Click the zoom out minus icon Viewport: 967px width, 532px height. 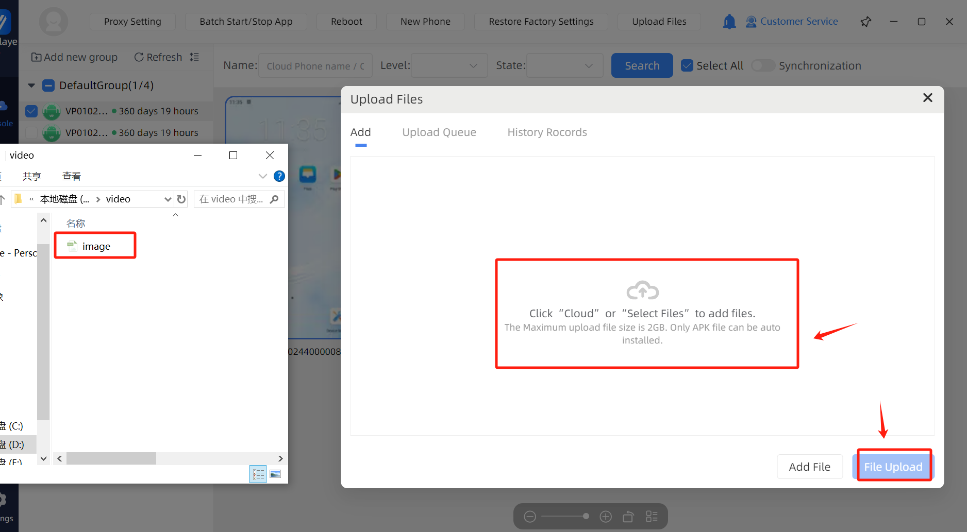pyautogui.click(x=530, y=517)
